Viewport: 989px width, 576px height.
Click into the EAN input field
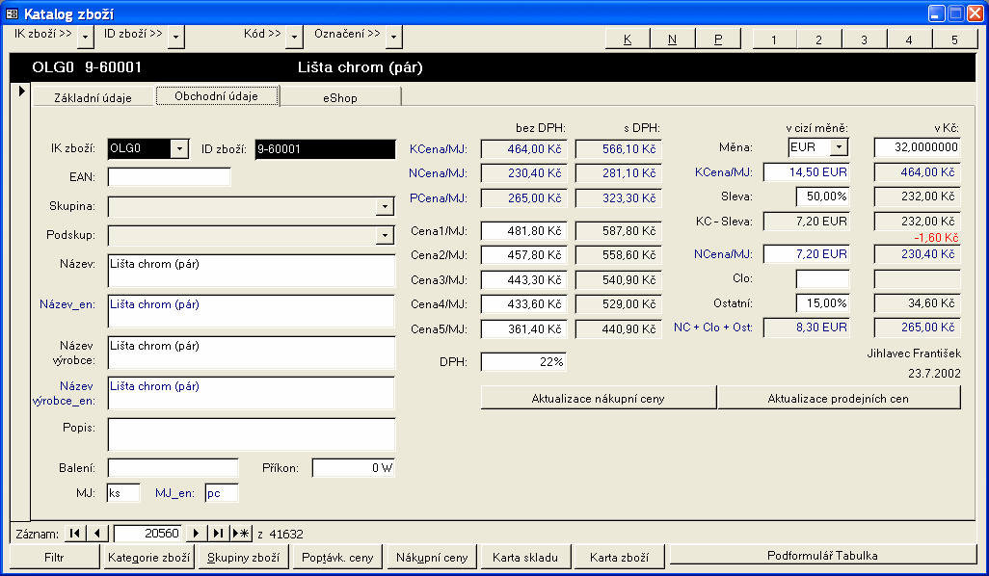coord(169,177)
